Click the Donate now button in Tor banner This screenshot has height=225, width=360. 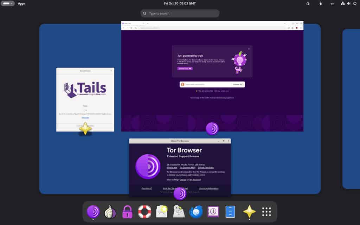(x=185, y=69)
